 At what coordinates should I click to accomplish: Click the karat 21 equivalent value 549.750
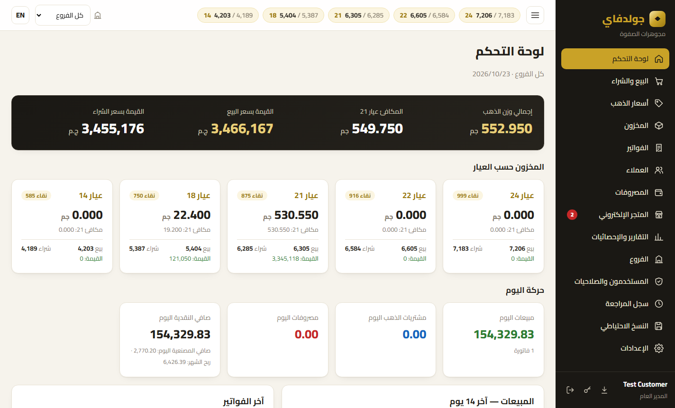coord(377,128)
